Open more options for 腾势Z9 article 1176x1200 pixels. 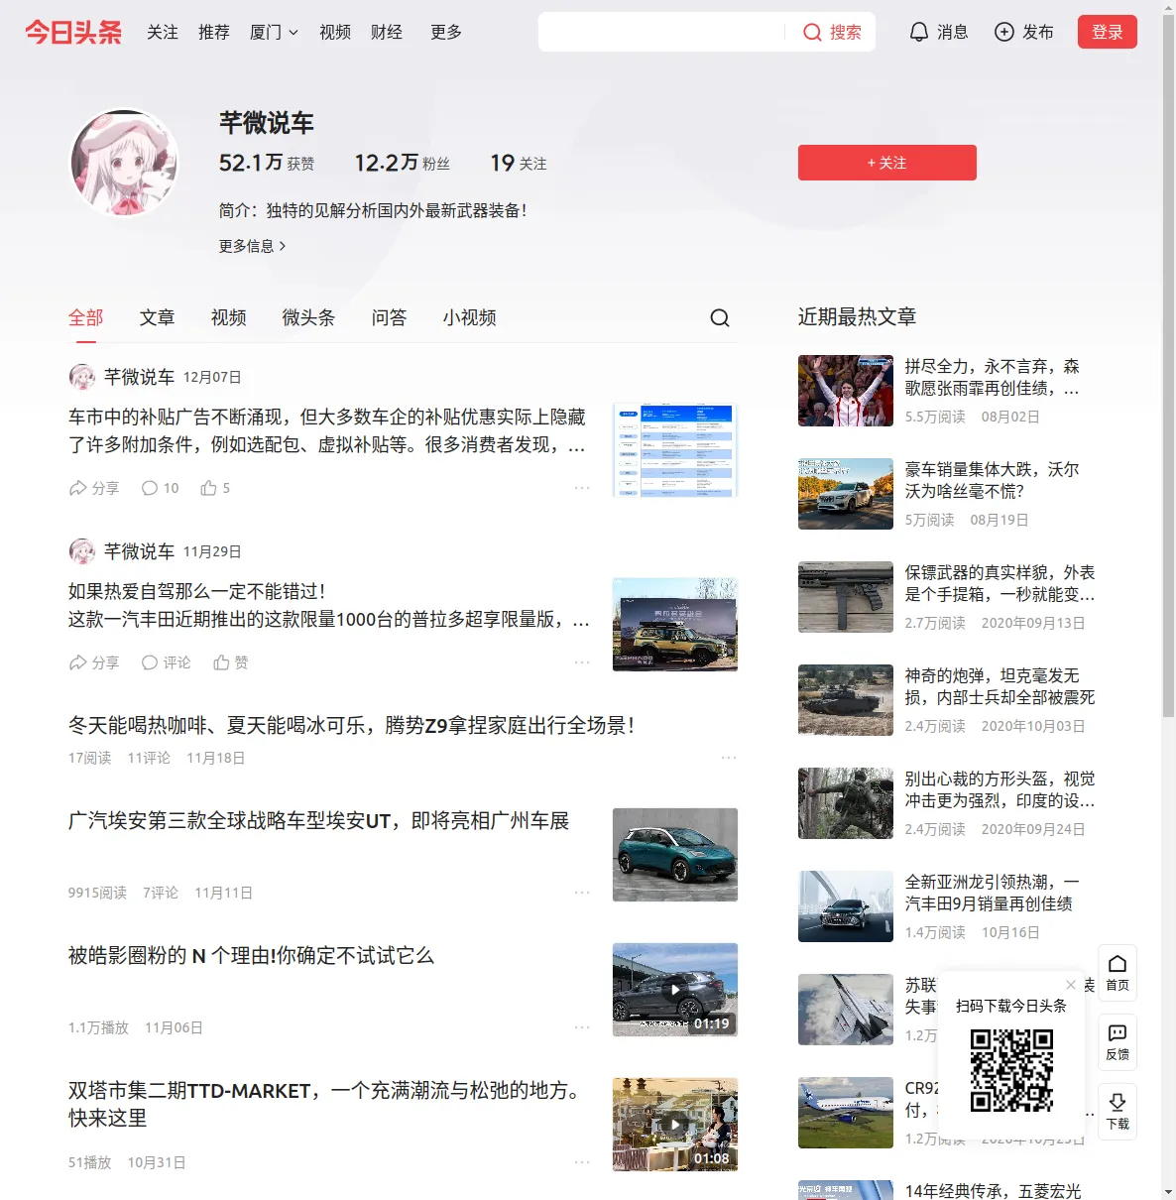729,758
